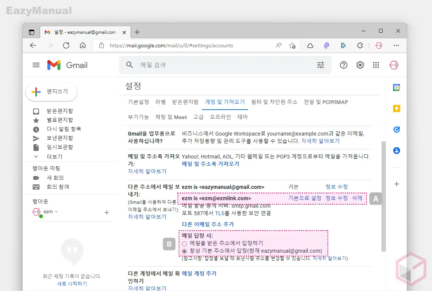Click the settings page vertical scrollbar
Viewport: 432px width, 291px height.
383,196
